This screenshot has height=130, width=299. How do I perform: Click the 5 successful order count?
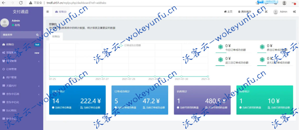(116, 101)
